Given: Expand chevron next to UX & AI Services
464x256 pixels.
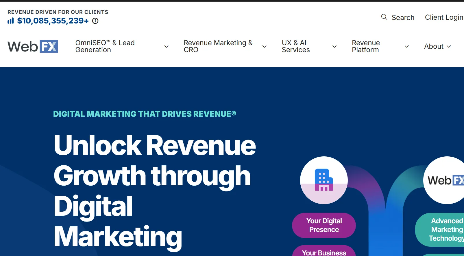Looking at the screenshot, I should 334,47.
